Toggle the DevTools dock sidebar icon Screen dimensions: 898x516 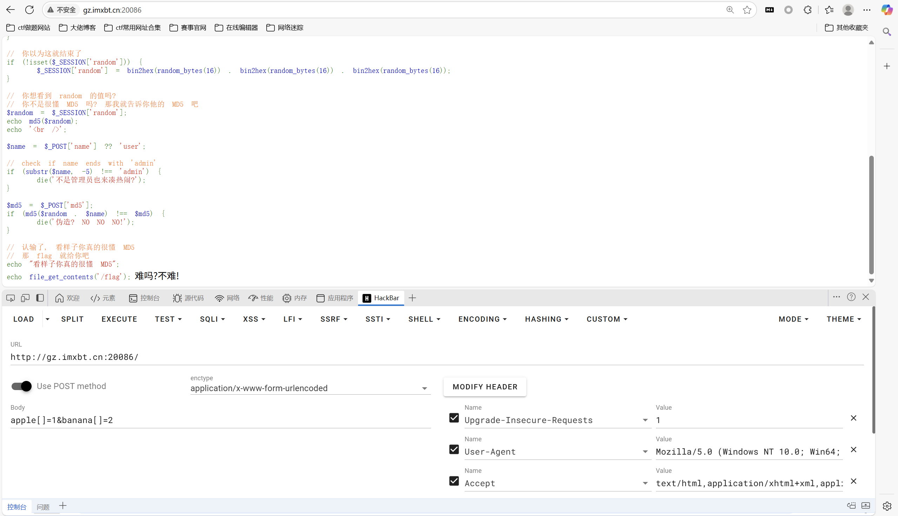(x=40, y=298)
